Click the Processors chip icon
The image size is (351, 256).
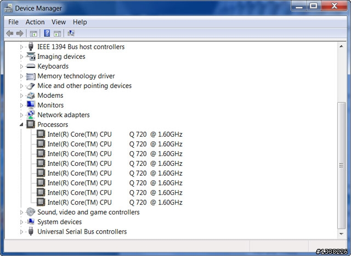[x=31, y=124]
